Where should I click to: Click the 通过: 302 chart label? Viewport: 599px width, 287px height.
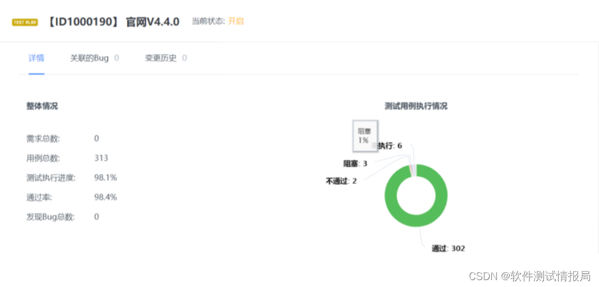[x=448, y=248]
